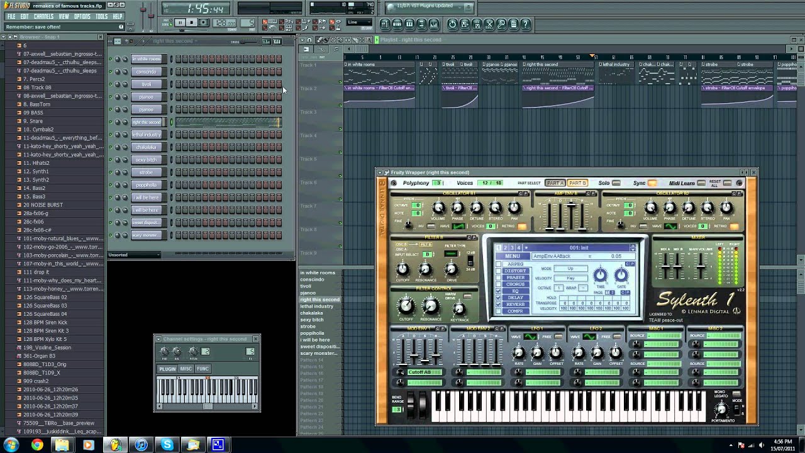The image size is (805, 453).
Task: Open the Browser Snap 1 menu arrow
Action: [x=3, y=37]
